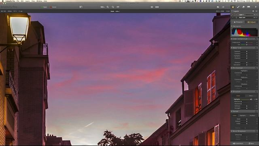Open the Layers menu
Viewport: 259px width, 146px height.
(28, 1)
